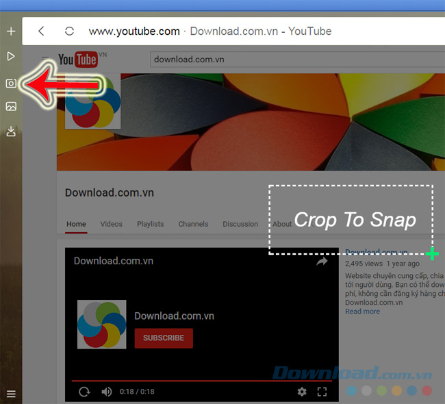Open the player panel in the sidebar
The height and width of the screenshot is (404, 445).
pyautogui.click(x=11, y=56)
